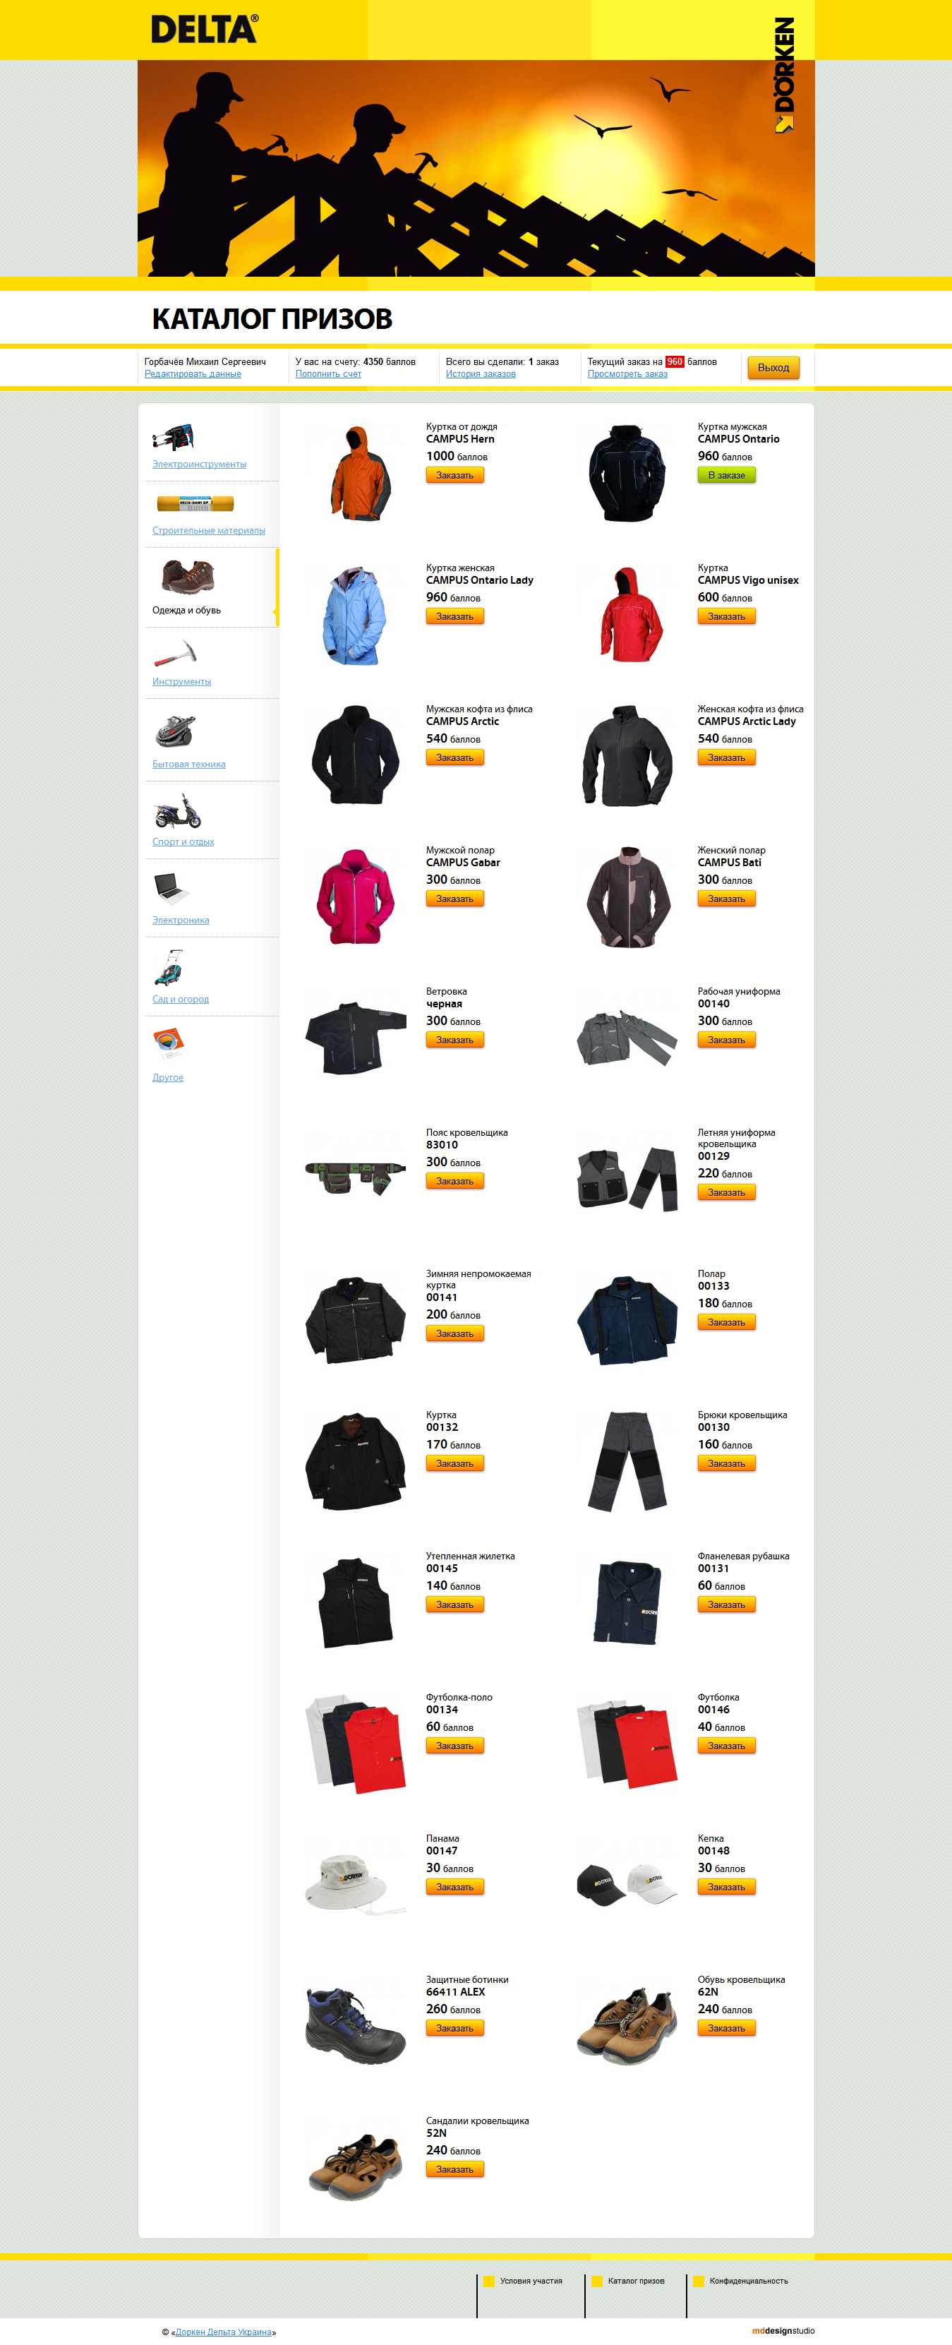Open the lawn mower icon for Сад и огород
The width and height of the screenshot is (952, 2345).
click(169, 968)
